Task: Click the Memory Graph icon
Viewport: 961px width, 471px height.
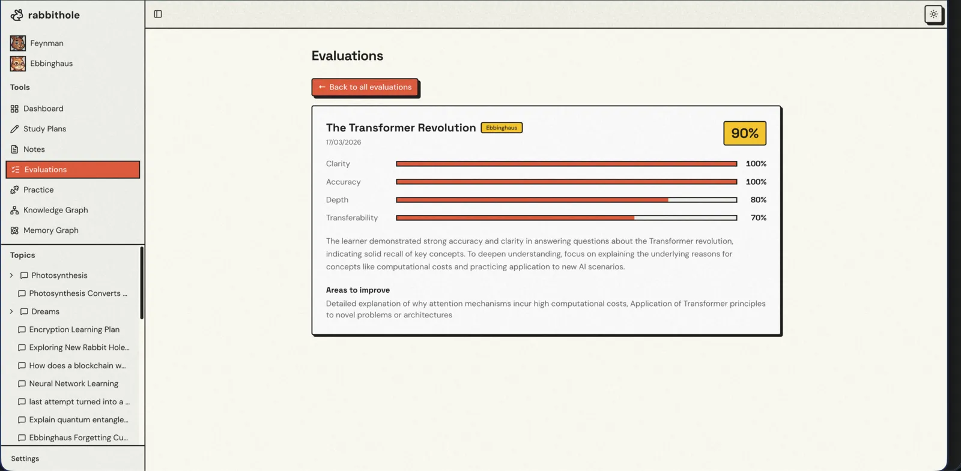Action: click(14, 230)
